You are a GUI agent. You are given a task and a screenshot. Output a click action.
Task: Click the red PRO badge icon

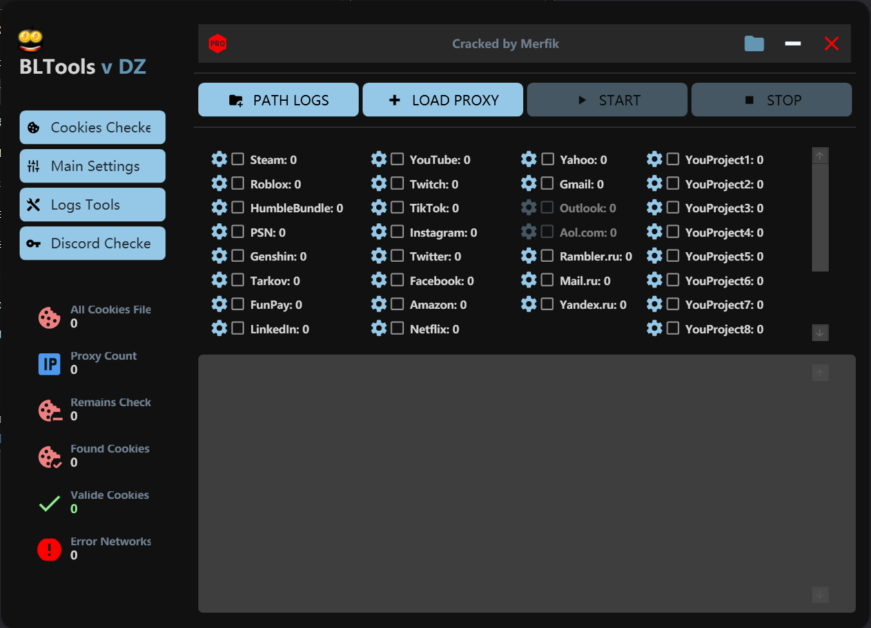point(218,44)
